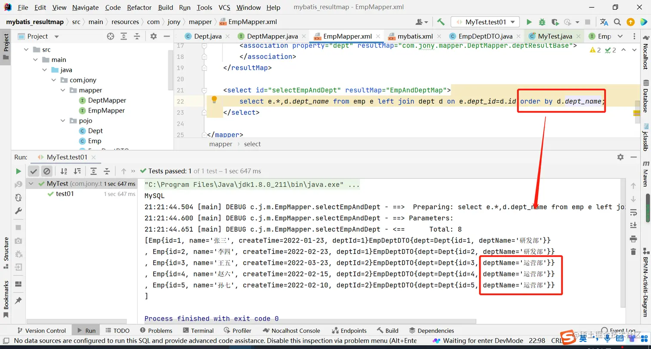Jump to next highlighted error arrow in editor
This screenshot has width=651, height=349.
pyautogui.click(x=634, y=50)
